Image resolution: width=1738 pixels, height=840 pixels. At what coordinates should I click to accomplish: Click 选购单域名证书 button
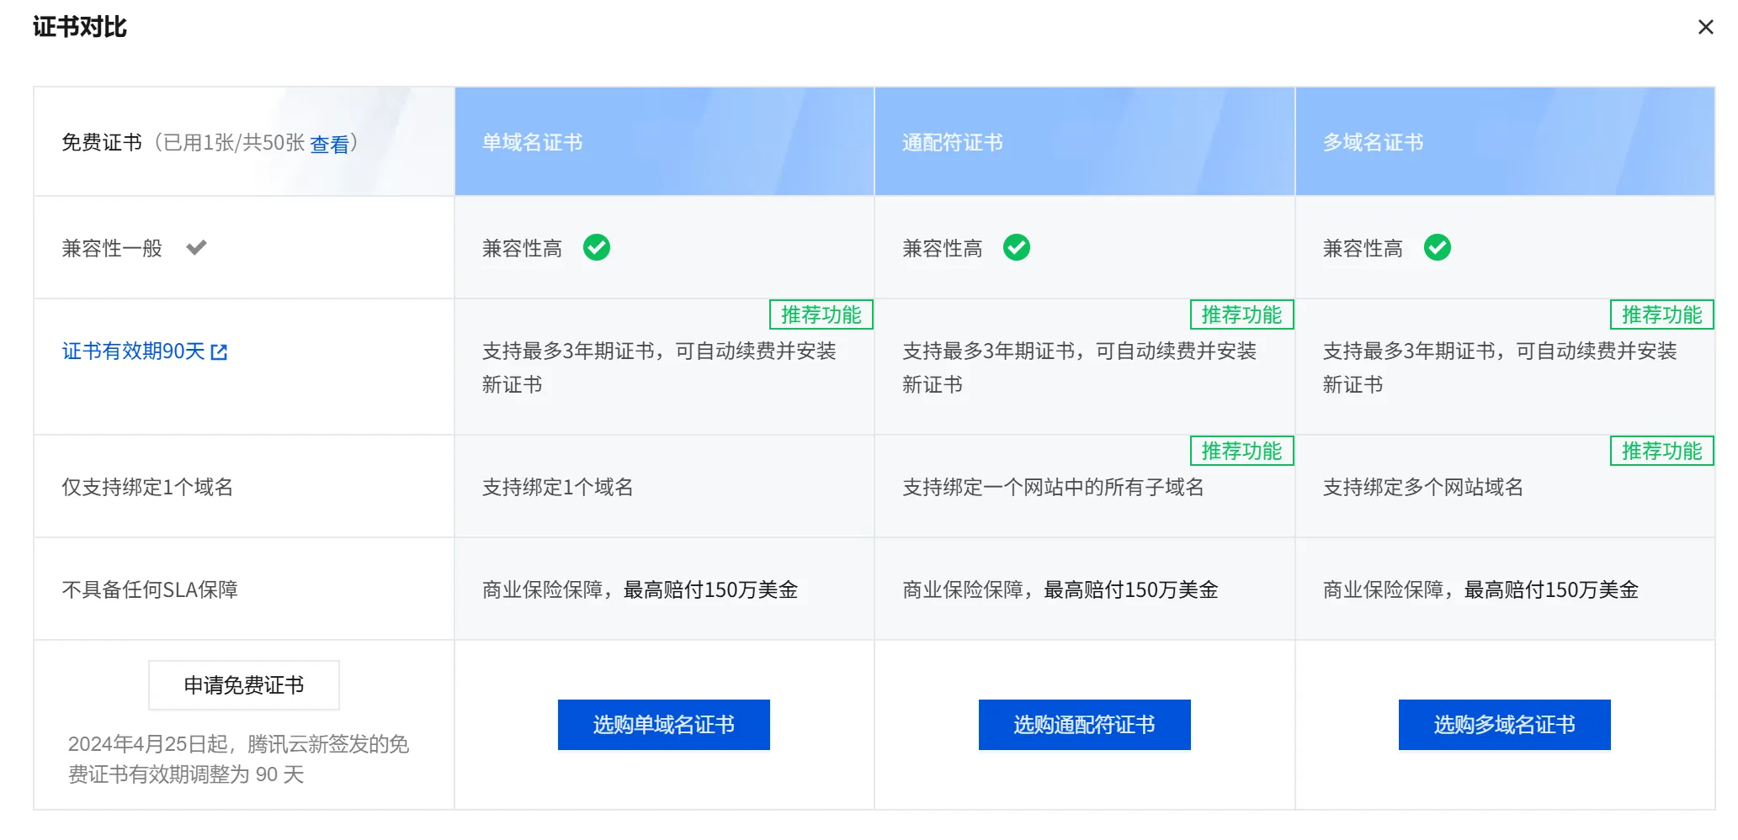[x=664, y=725]
